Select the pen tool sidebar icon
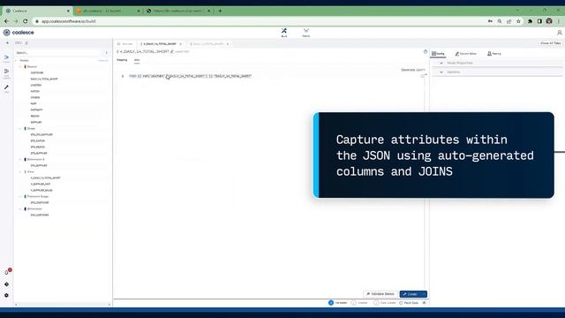 (6, 87)
